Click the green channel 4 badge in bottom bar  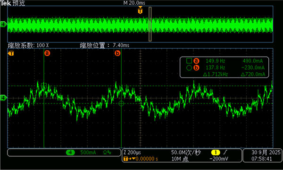click(70, 153)
